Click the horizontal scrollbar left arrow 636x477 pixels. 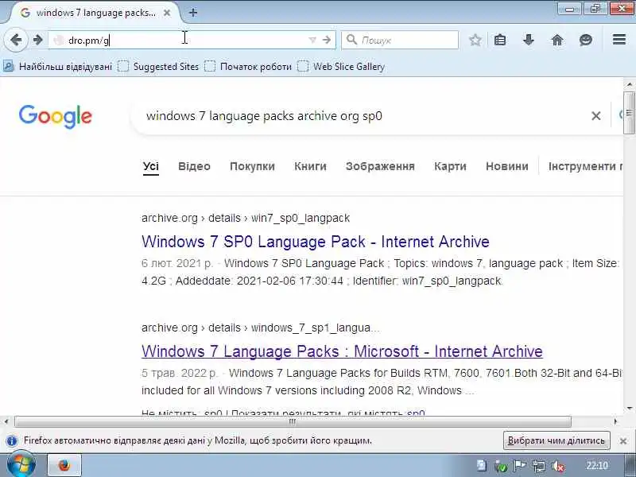pos(6,422)
